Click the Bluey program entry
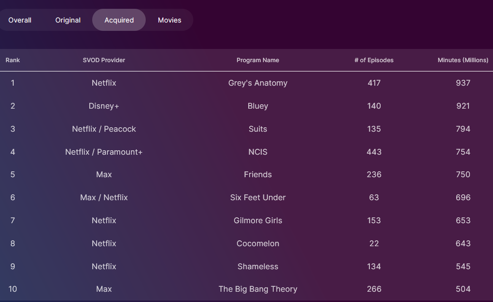The image size is (493, 302). tap(258, 106)
